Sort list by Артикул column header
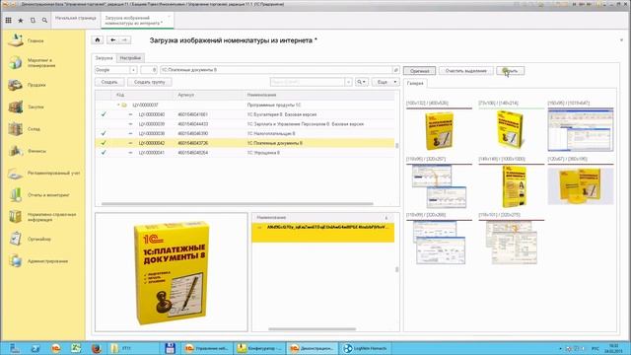 (185, 95)
